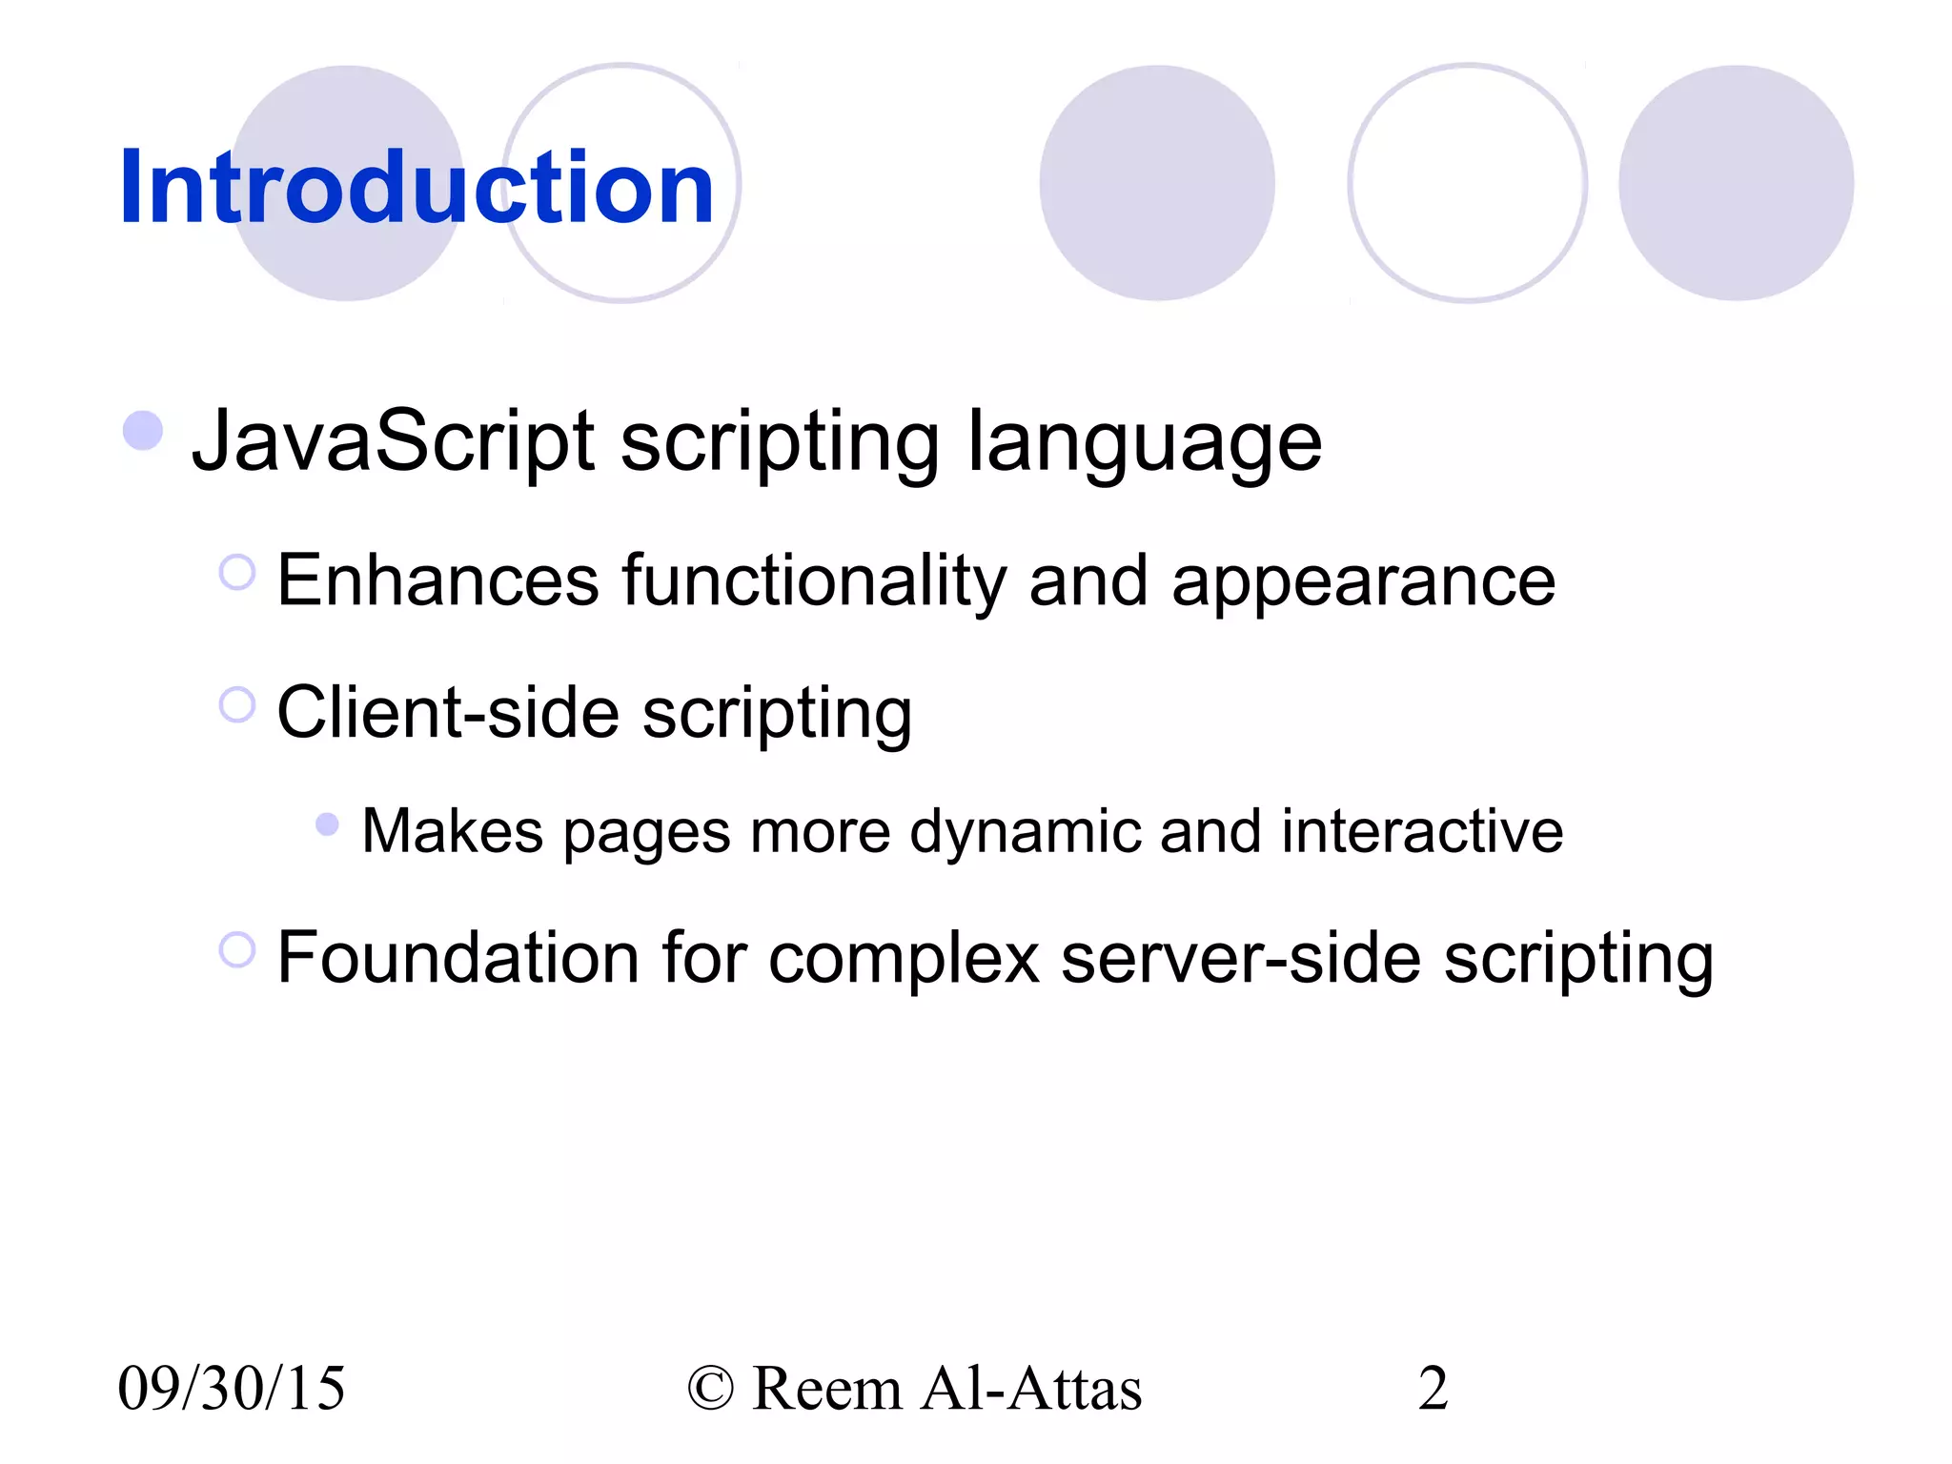Click the slide number 2
Viewport: 1952px width, 1464px height.
[x=1433, y=1389]
